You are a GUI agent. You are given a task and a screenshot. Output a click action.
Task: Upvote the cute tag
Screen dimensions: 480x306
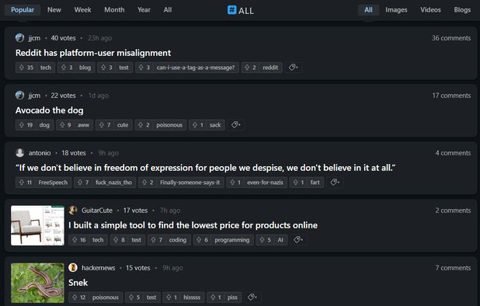(102, 125)
